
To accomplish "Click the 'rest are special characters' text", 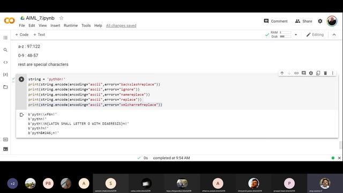I will (x=43, y=64).
